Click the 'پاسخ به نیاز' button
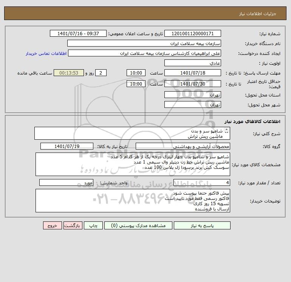The width and height of the screenshot is (291, 282). (x=202, y=226)
